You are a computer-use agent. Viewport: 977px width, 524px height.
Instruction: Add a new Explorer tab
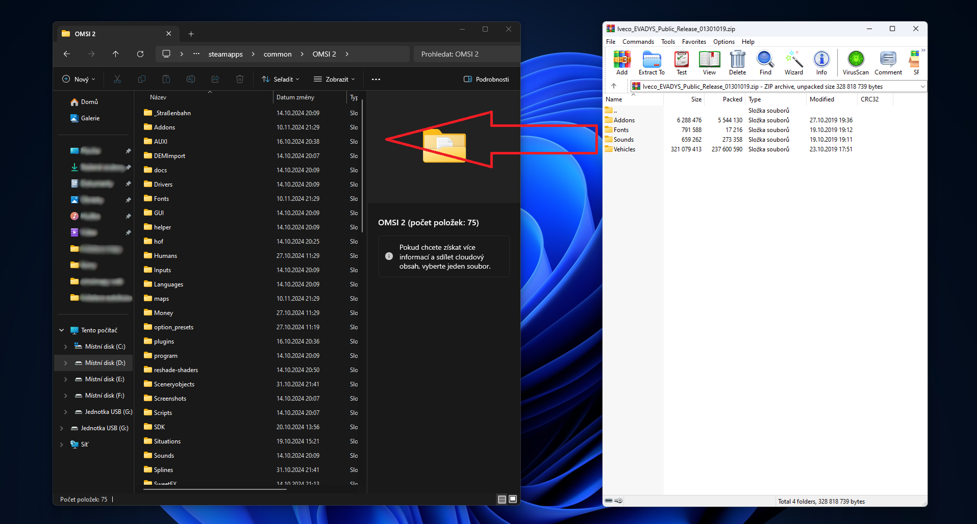click(191, 34)
